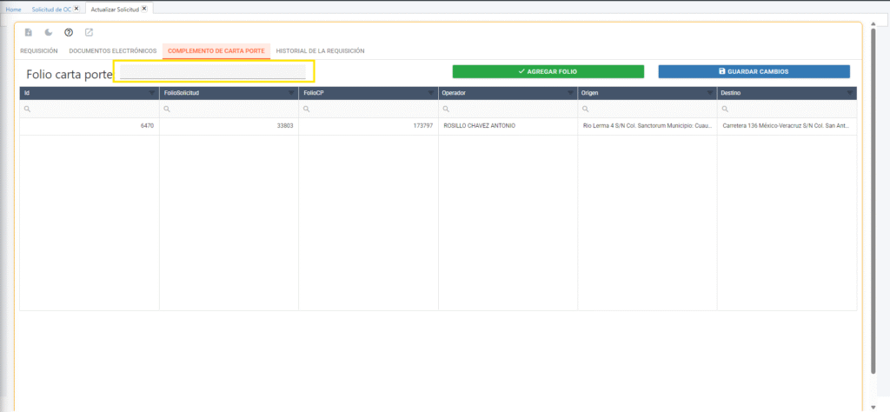Expand the Destino column filter menu
Image resolution: width=890 pixels, height=412 pixels.
coord(849,93)
